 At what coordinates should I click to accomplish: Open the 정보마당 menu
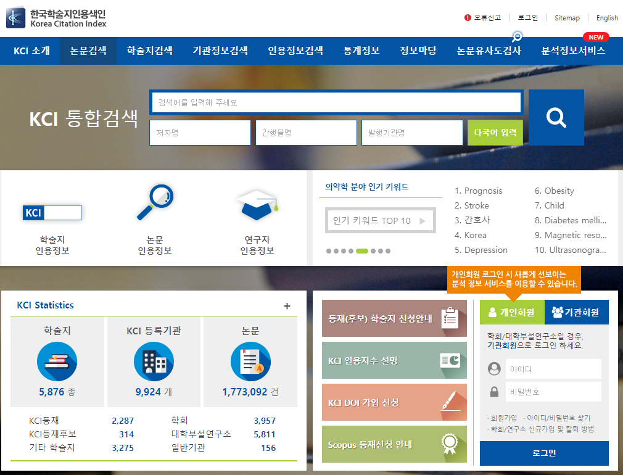pyautogui.click(x=418, y=51)
